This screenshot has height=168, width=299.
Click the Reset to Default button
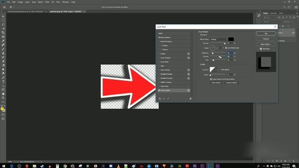[232, 83]
